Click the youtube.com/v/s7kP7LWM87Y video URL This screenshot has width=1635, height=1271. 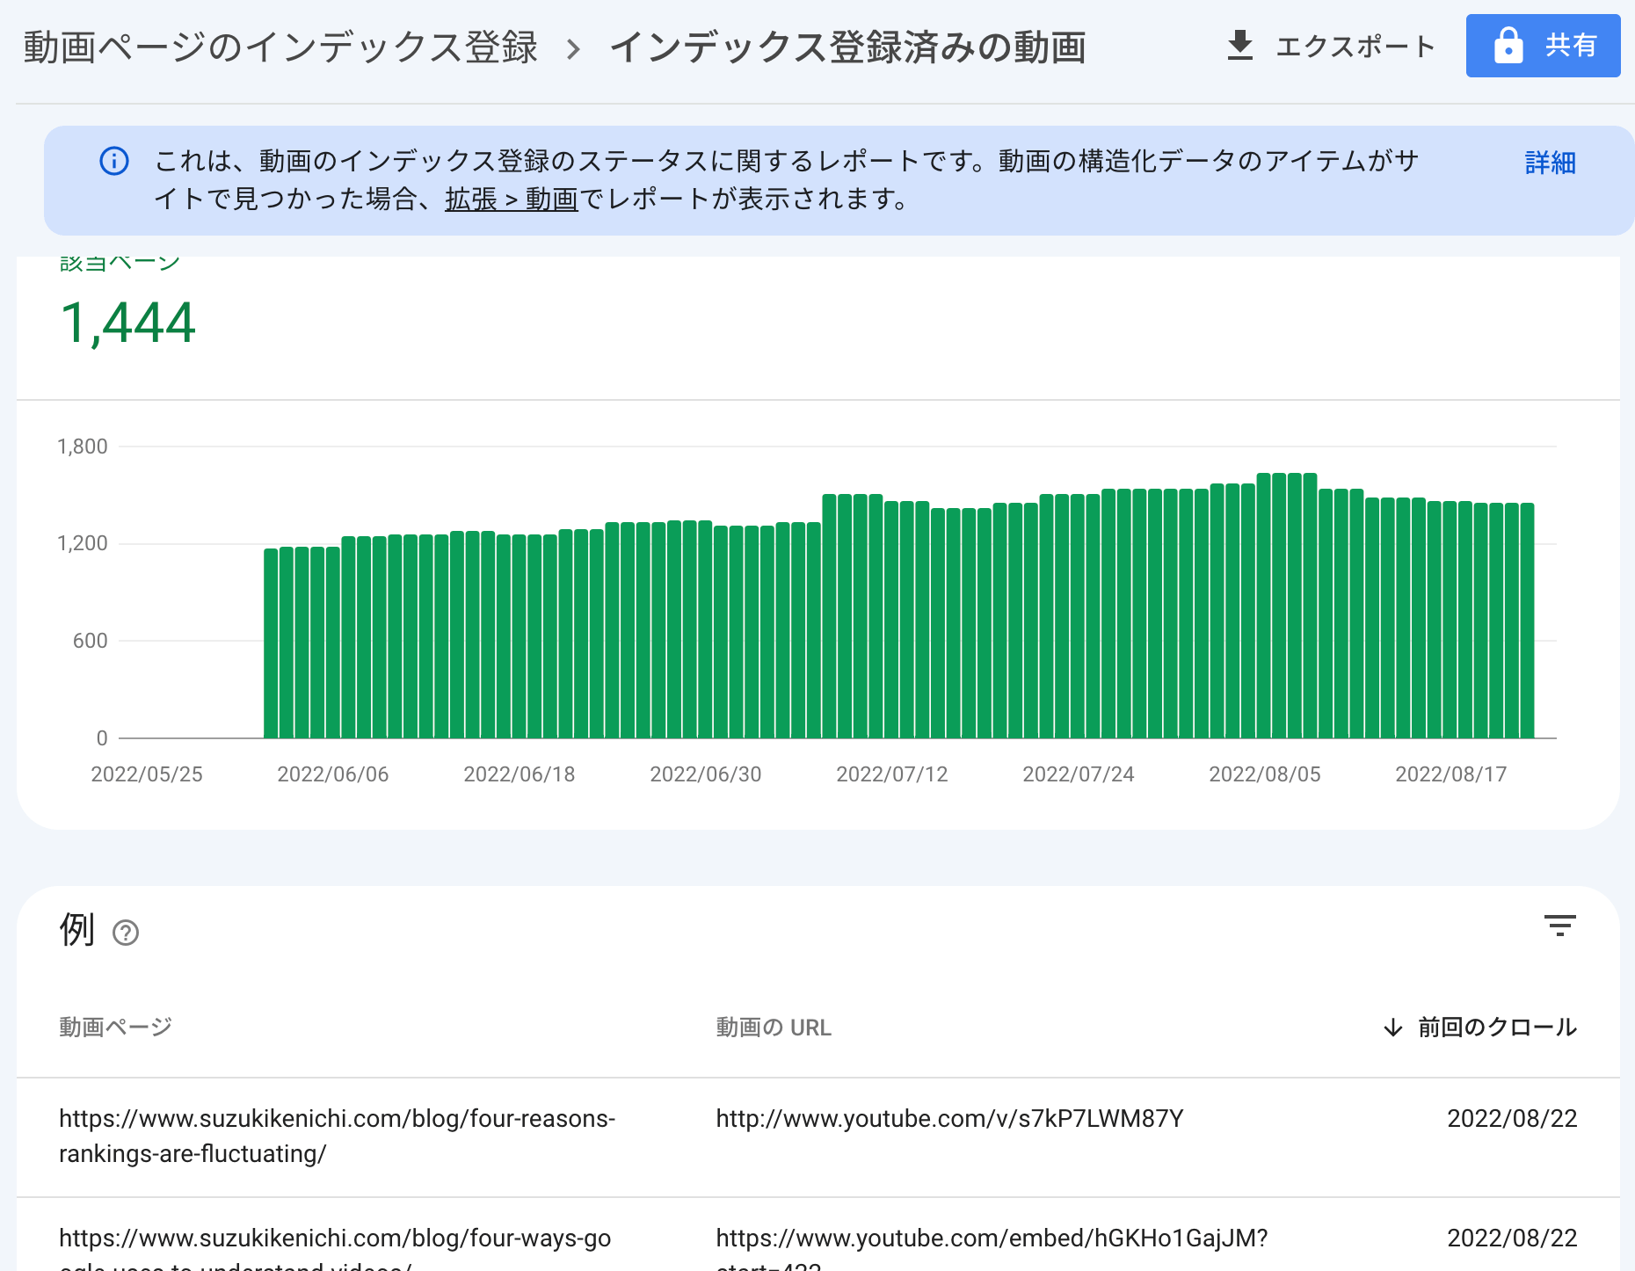(949, 1118)
